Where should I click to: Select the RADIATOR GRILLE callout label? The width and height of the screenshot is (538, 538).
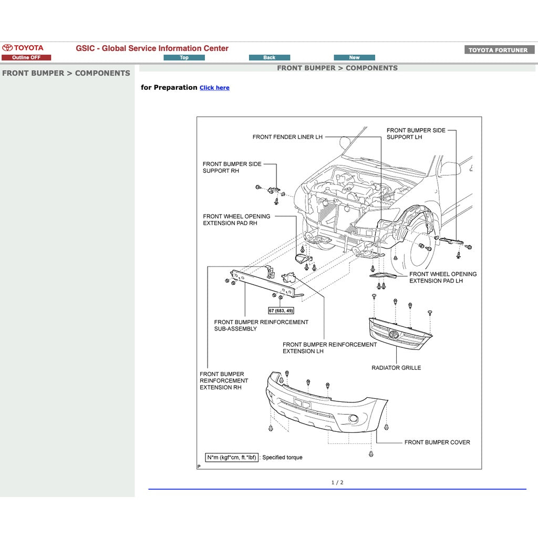396,367
